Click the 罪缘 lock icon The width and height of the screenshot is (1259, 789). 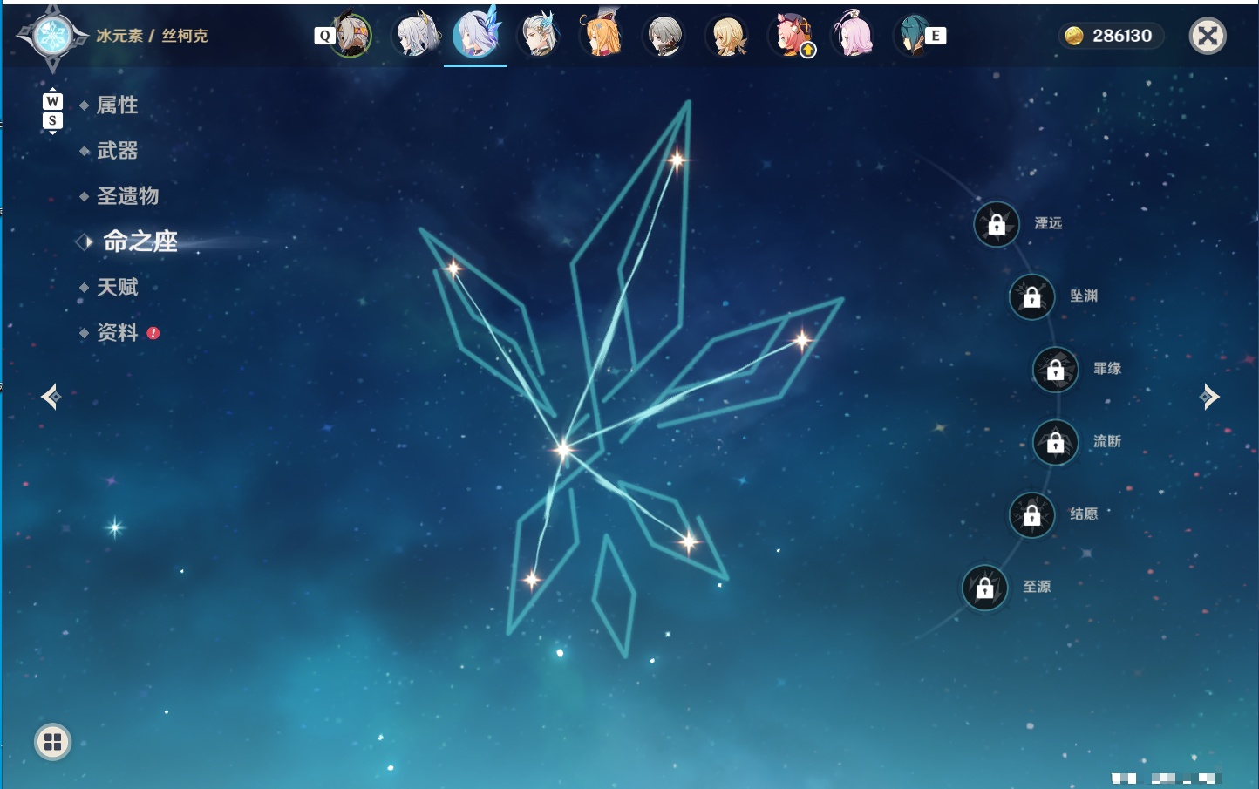point(1055,370)
